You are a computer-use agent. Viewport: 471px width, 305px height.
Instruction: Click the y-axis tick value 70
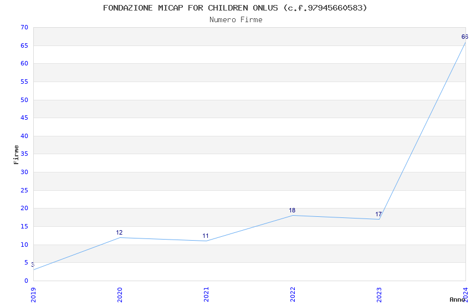[24, 27]
